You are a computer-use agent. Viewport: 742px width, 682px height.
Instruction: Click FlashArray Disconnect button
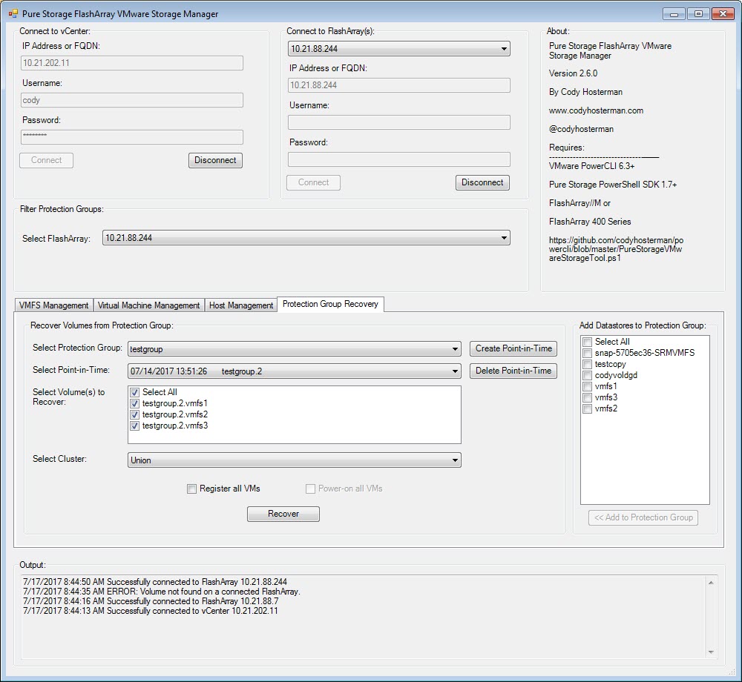click(482, 182)
